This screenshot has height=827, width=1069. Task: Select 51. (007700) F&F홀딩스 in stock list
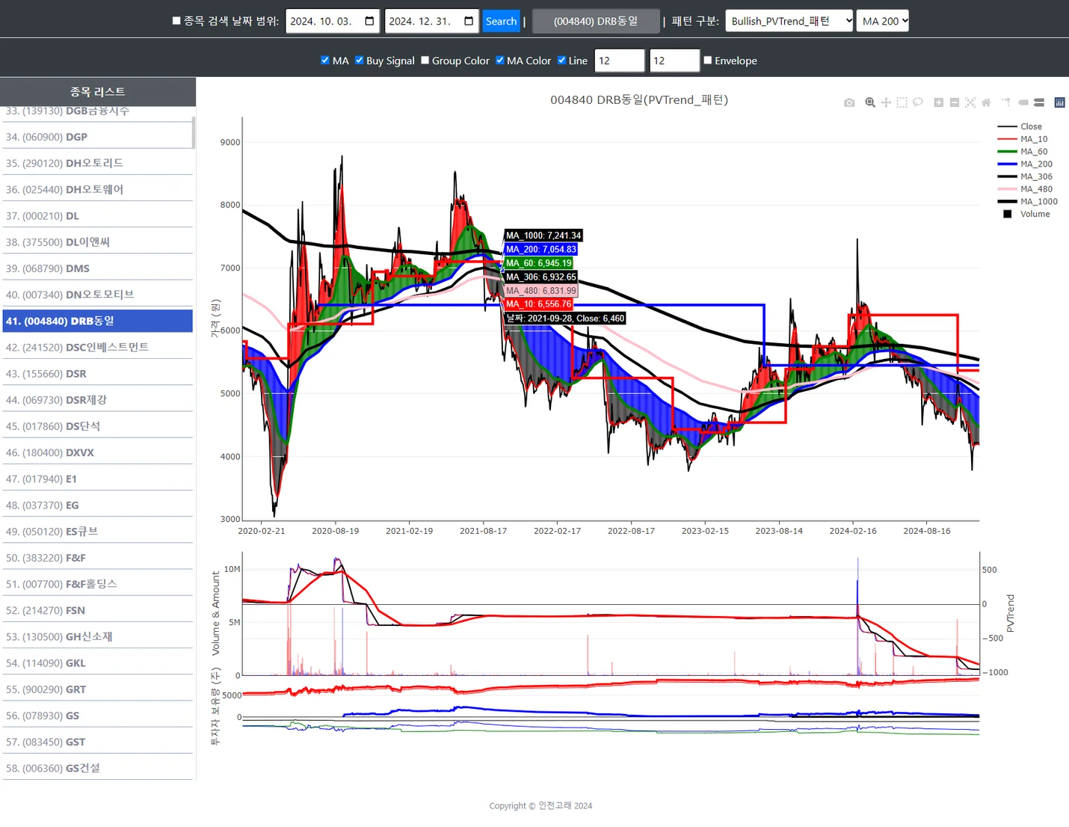[97, 584]
